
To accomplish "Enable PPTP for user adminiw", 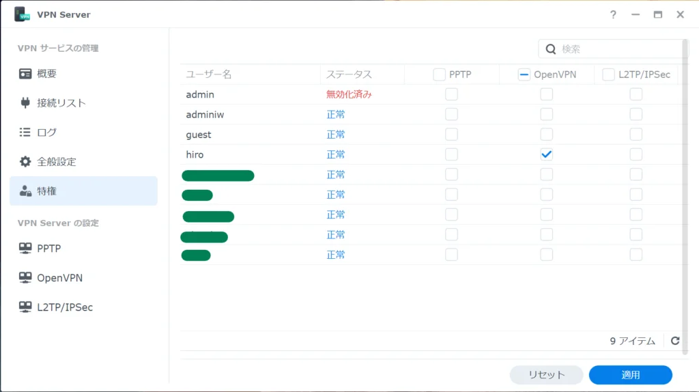I will coord(451,115).
